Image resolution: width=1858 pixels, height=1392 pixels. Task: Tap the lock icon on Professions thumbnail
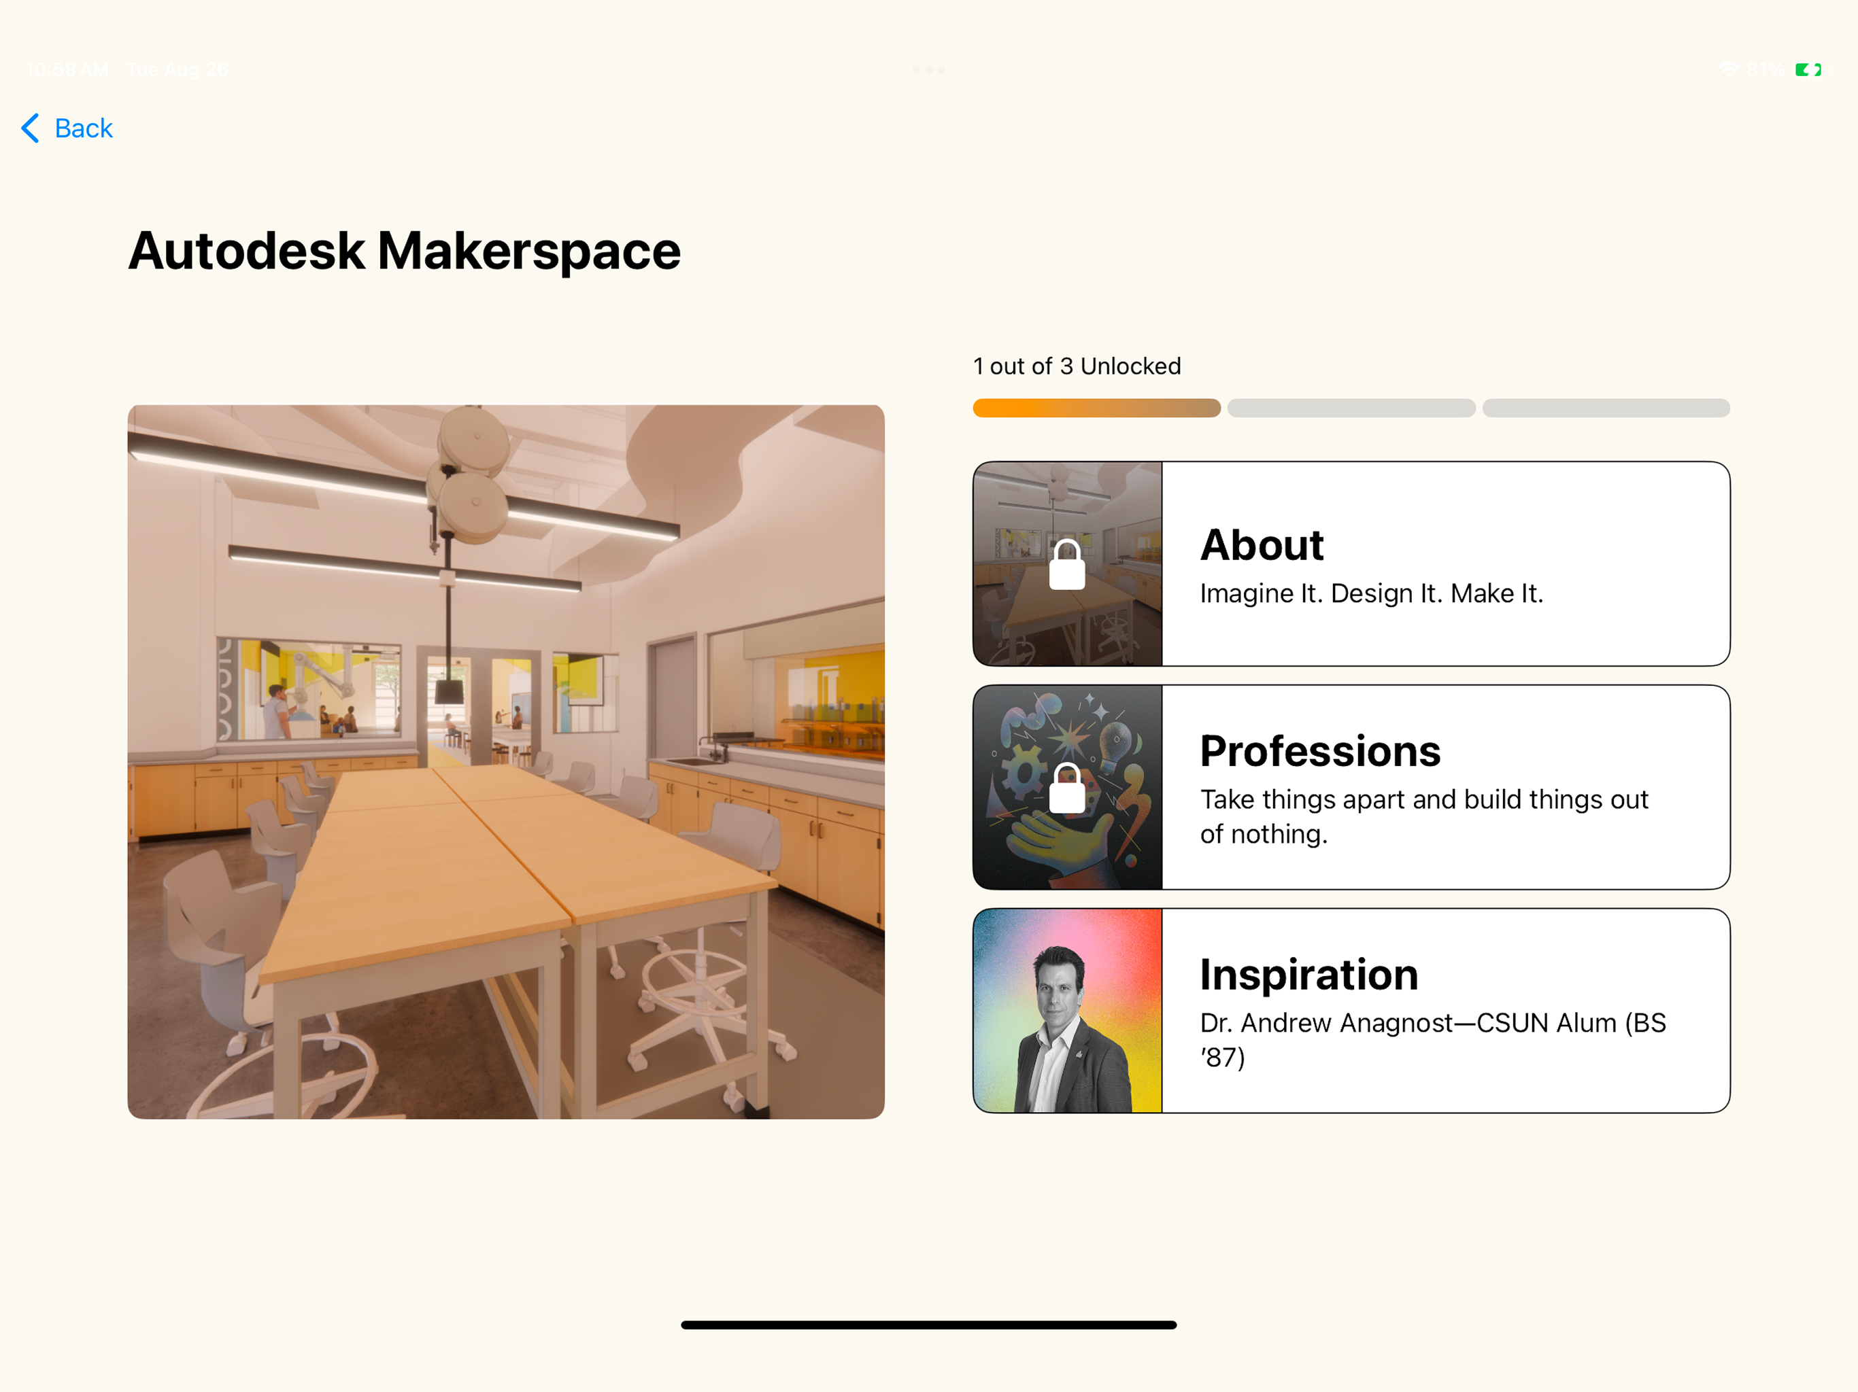1067,788
